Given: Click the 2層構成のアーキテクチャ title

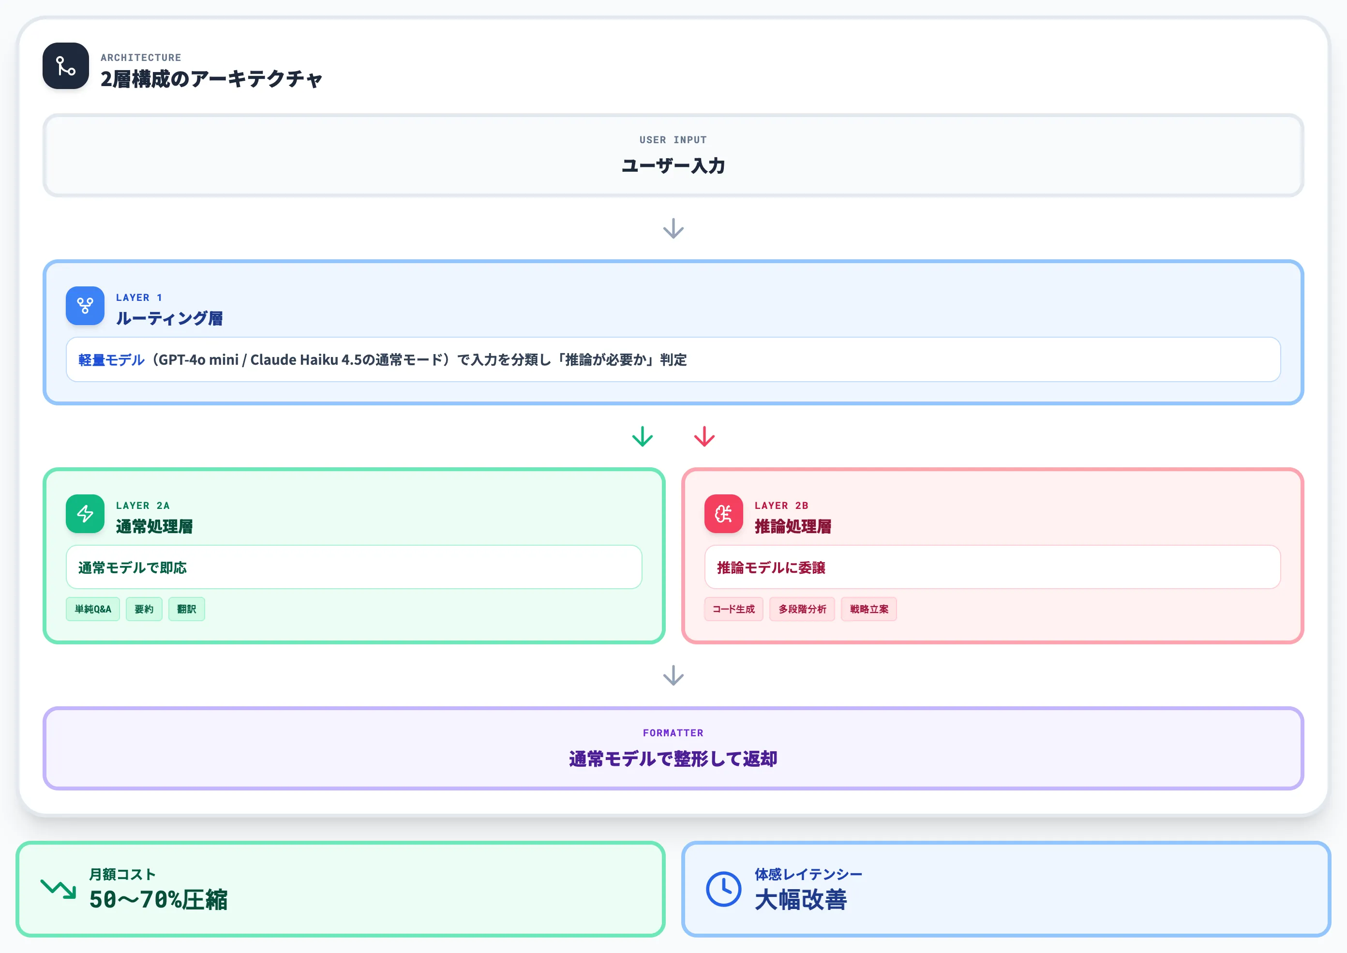Looking at the screenshot, I should point(211,79).
